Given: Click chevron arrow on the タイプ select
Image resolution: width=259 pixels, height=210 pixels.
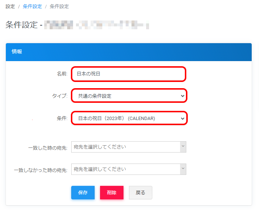Looking at the screenshot, I should (183, 96).
